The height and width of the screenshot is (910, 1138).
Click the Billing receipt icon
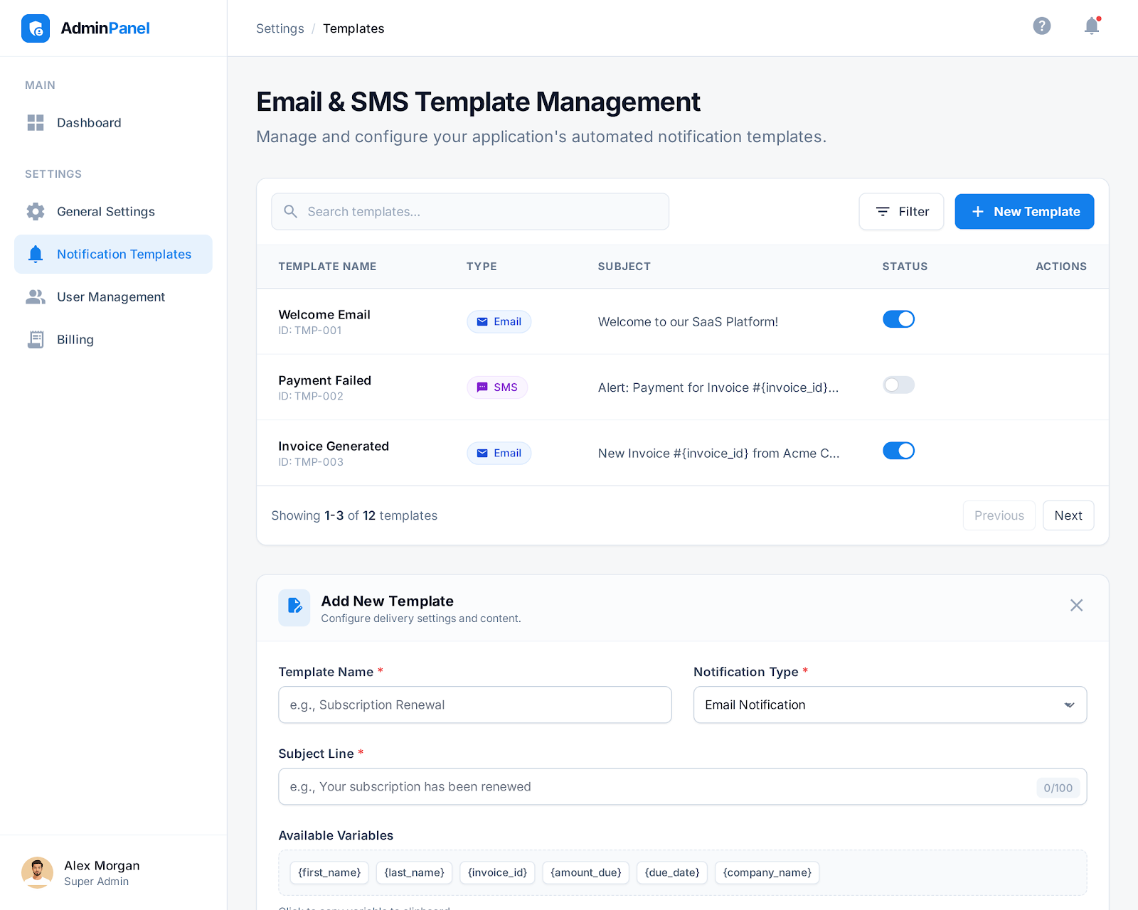pyautogui.click(x=36, y=340)
